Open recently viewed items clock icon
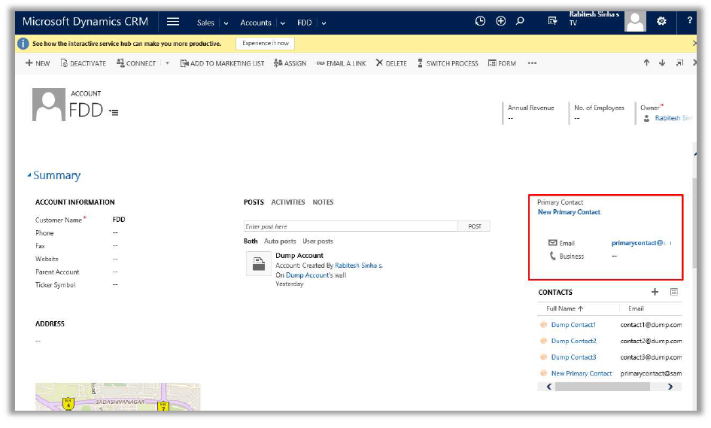Screen dimensions: 711x428 (x=480, y=22)
